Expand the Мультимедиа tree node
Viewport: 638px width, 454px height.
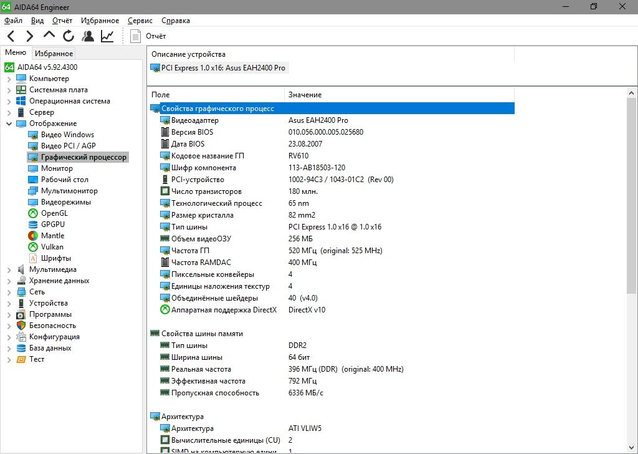click(9, 269)
